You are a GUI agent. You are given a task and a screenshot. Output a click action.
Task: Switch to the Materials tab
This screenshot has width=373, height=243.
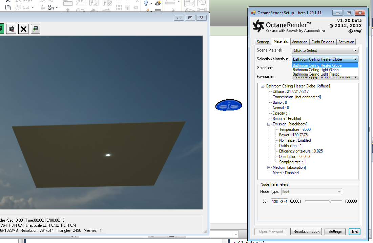[281, 41]
